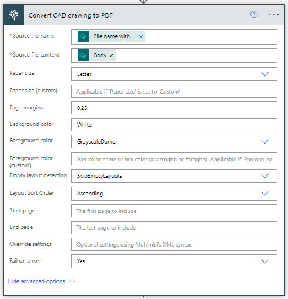Click the Foreground color (custom) field
Viewport: 288px width, 299px height.
pyautogui.click(x=174, y=159)
